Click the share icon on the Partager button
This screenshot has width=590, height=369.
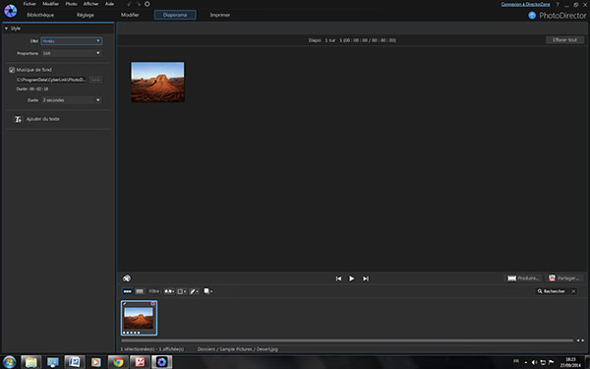[x=552, y=278]
